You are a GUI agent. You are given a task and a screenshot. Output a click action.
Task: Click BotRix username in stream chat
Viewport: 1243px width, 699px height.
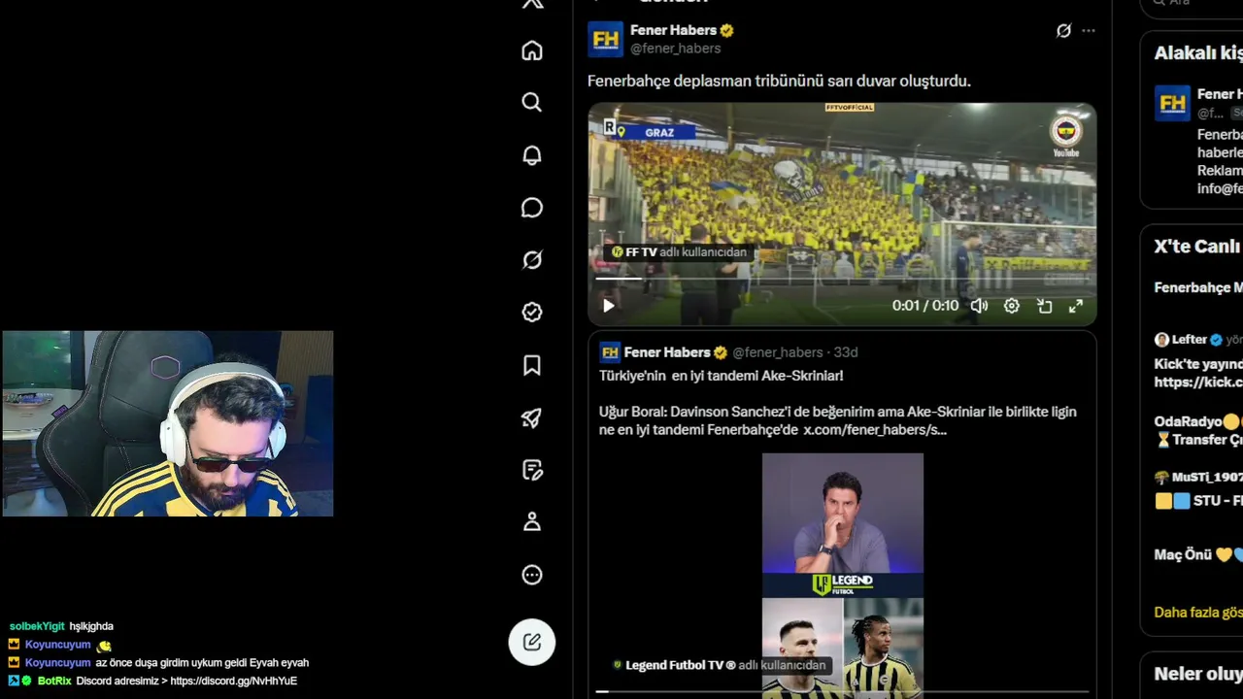[x=54, y=682]
